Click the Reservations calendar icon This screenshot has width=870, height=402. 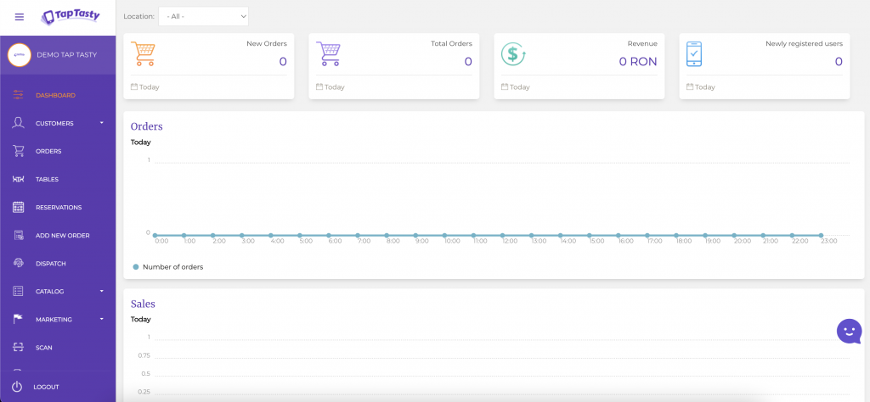coord(18,207)
